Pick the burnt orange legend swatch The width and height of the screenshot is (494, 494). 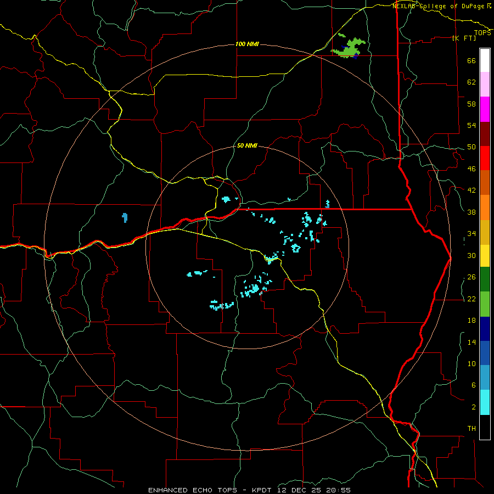(x=485, y=182)
